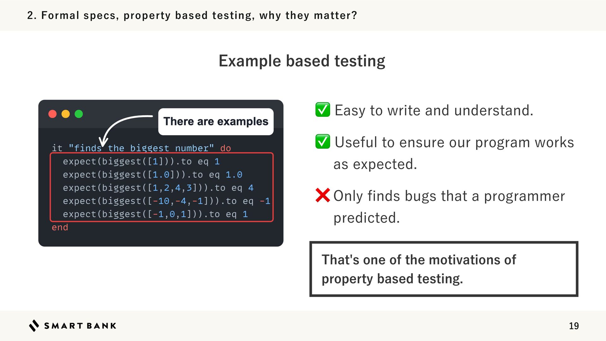Click the Only finds bugs text
The image size is (606, 341).
449,207
